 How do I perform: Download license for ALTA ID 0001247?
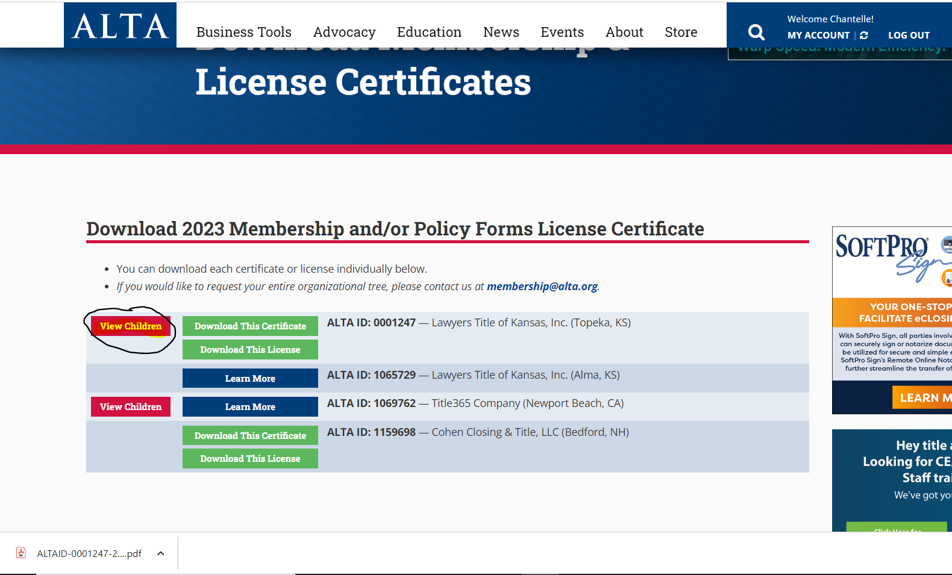250,350
